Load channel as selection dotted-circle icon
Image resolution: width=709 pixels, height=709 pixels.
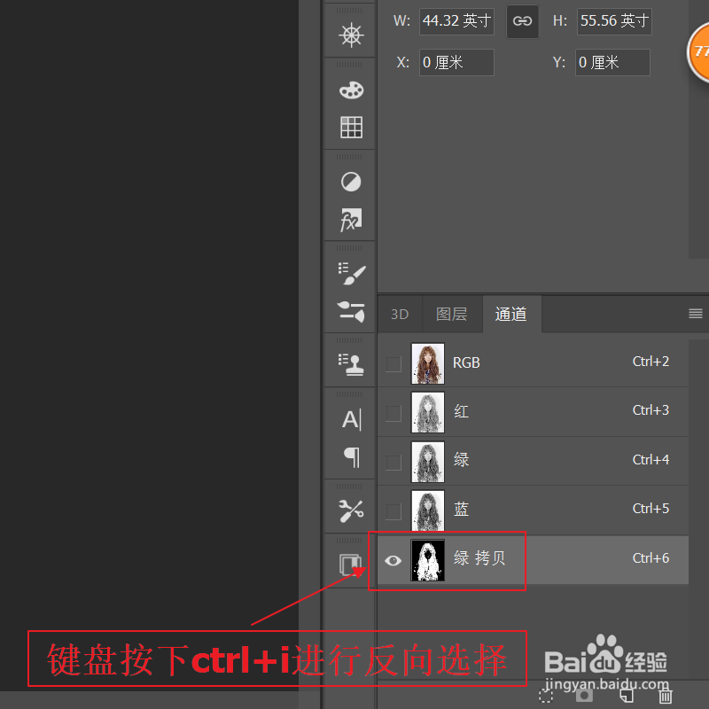546,696
